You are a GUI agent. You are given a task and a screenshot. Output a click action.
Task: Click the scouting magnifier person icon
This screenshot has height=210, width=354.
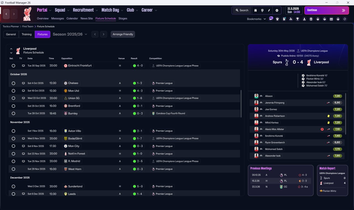point(291,19)
